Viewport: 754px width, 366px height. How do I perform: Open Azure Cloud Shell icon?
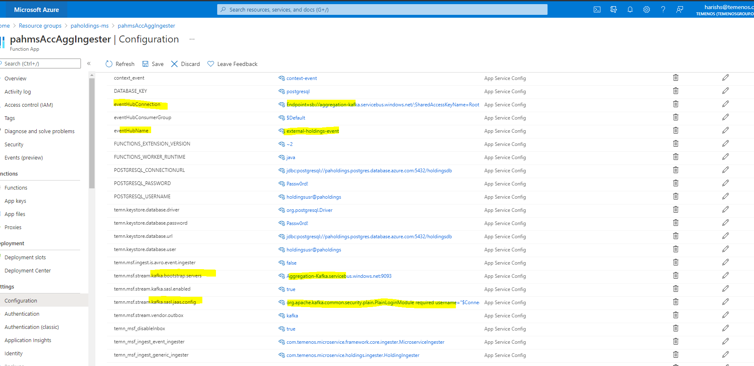click(x=597, y=9)
